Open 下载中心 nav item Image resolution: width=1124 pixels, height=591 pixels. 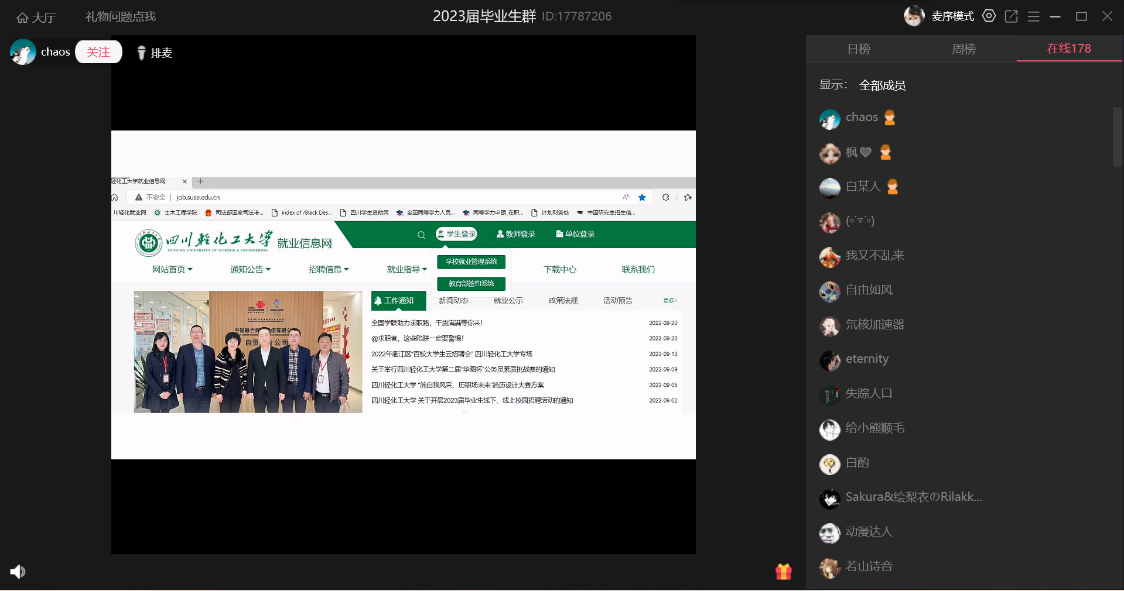click(x=560, y=269)
